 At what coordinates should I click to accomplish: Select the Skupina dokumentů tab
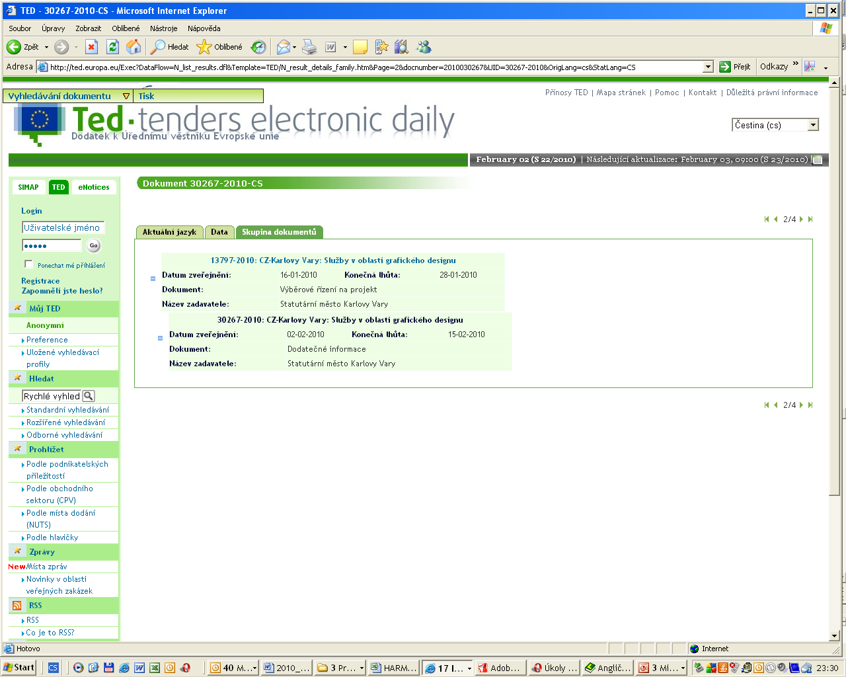tap(279, 232)
